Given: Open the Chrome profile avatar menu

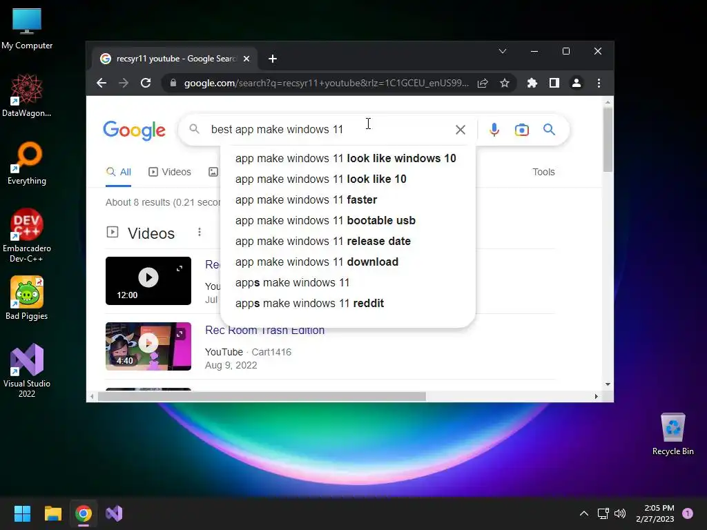Looking at the screenshot, I should (x=577, y=83).
